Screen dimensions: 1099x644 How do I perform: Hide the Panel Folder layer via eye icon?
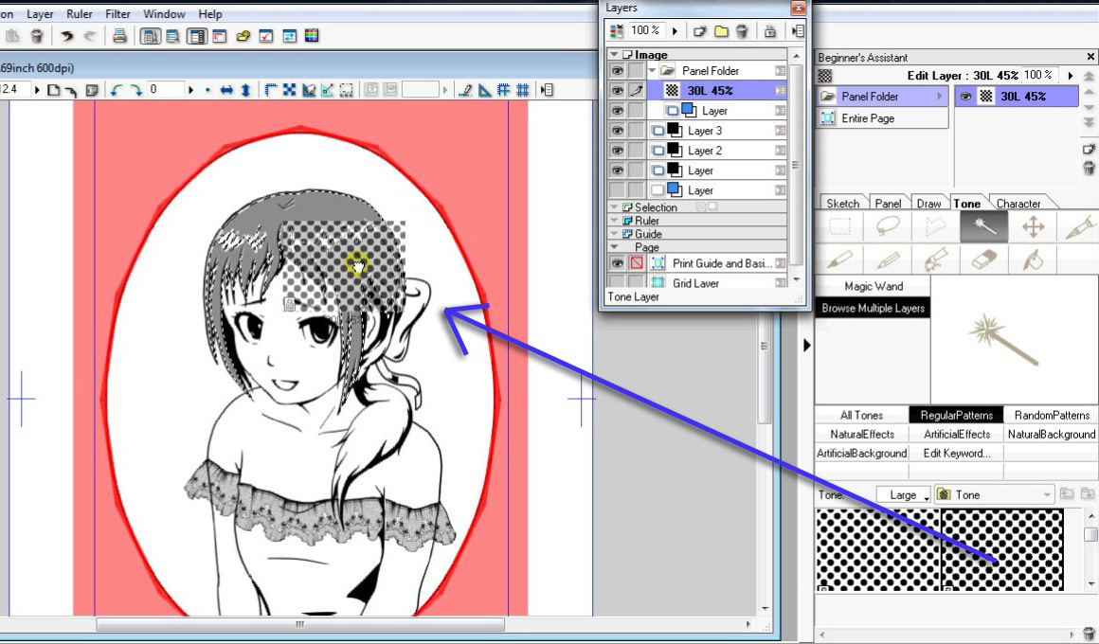617,71
